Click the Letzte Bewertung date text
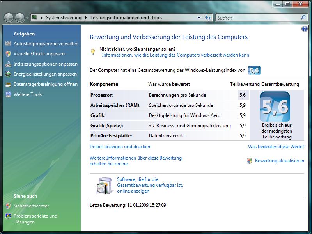This screenshot has width=312, height=234. click(128, 205)
